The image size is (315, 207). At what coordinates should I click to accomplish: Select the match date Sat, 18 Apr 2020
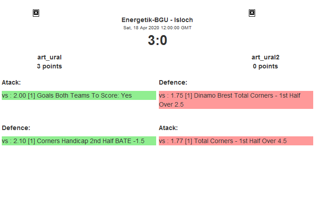157,27
